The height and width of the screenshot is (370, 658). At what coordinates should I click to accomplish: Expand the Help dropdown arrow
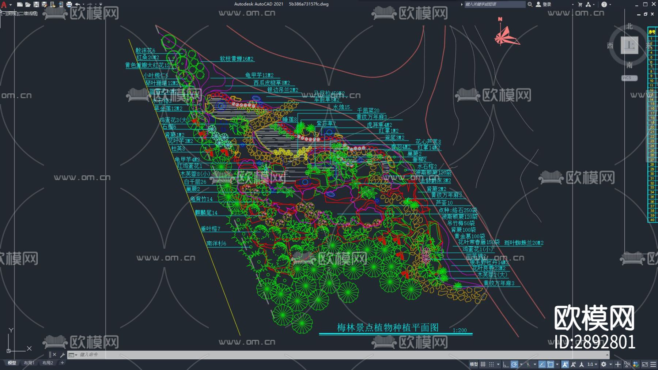610,4
